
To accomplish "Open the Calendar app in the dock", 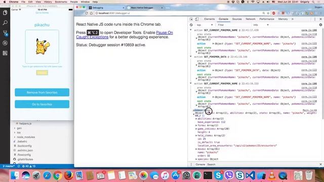I will 101,175.
